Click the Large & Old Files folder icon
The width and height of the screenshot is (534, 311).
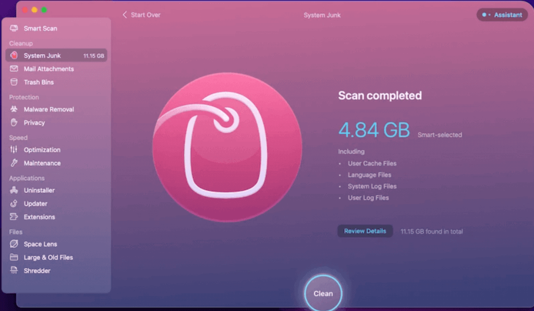14,257
